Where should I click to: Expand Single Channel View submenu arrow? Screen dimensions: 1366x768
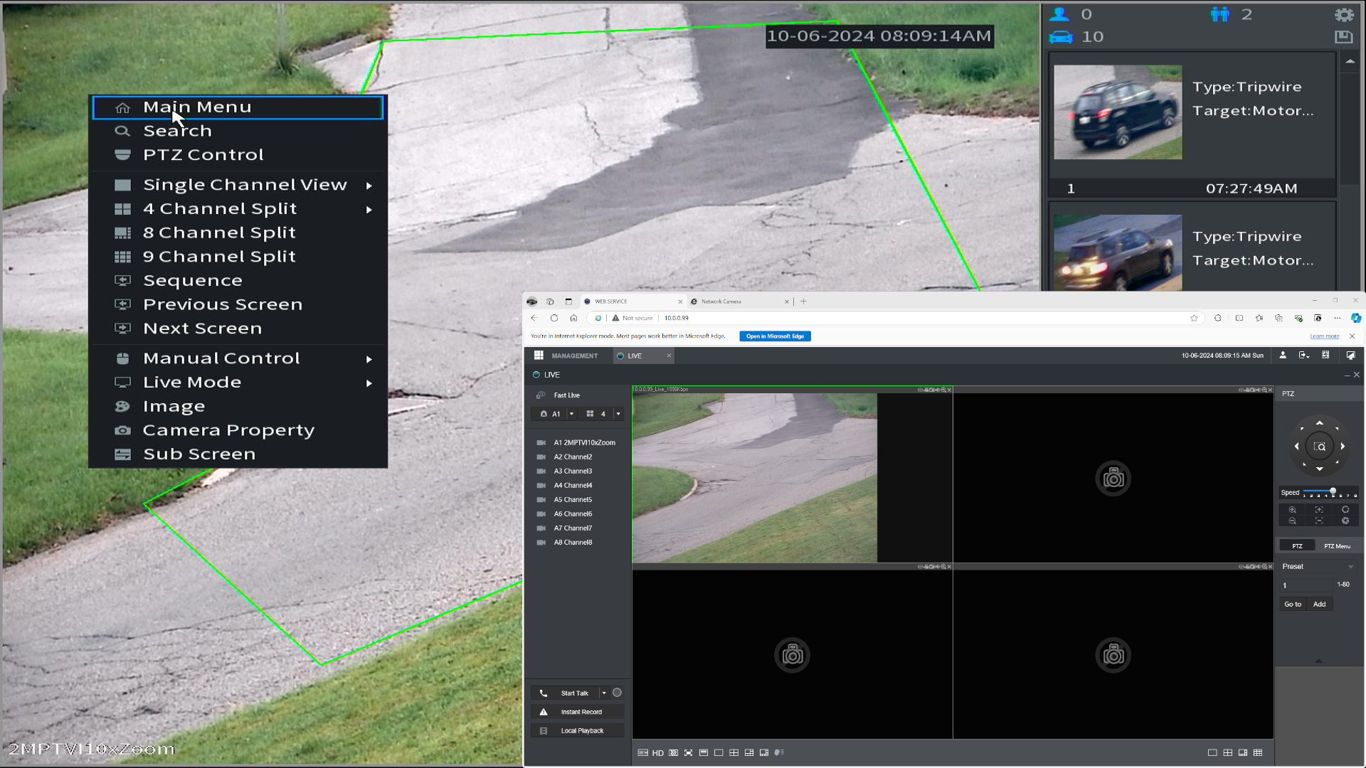(369, 186)
